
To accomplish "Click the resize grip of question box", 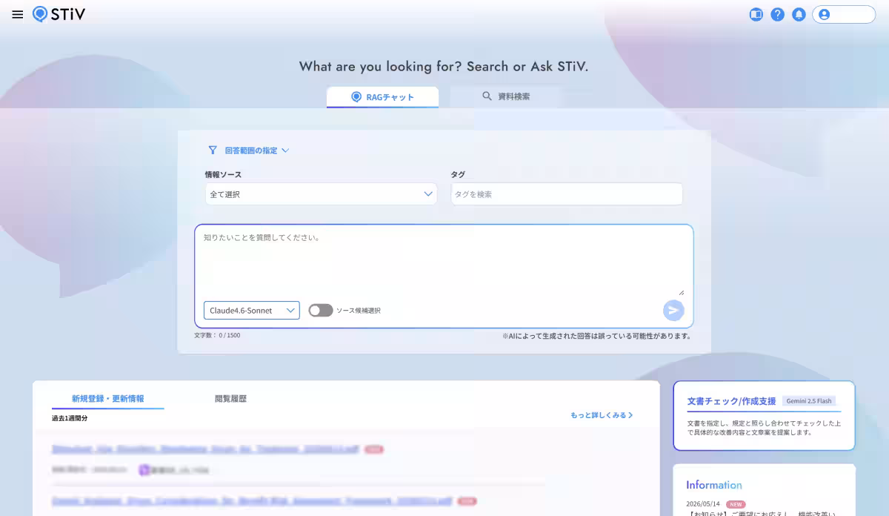I will coord(681,292).
